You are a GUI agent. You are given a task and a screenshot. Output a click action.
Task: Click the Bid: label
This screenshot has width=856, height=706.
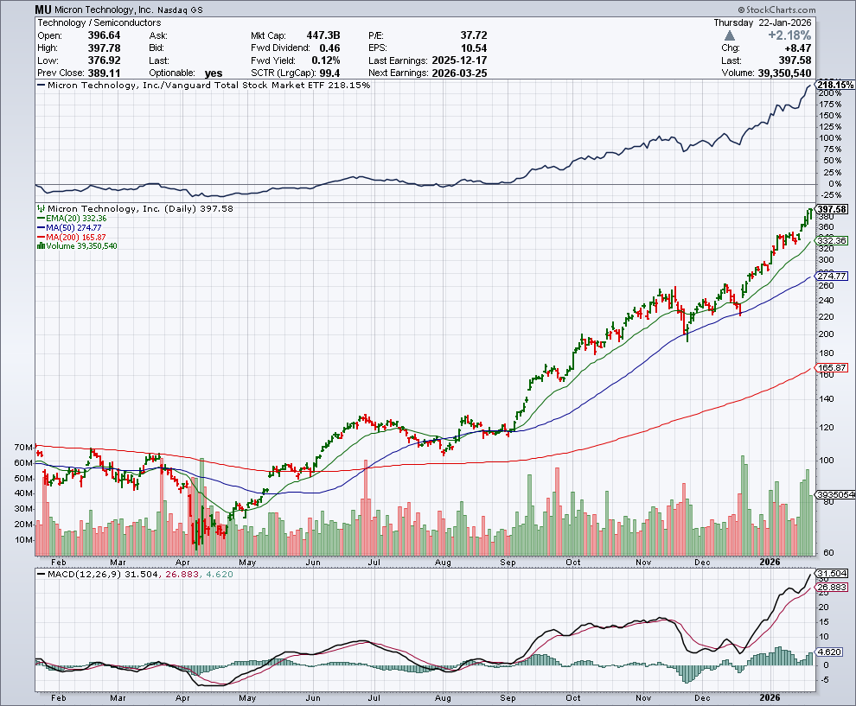tap(157, 48)
